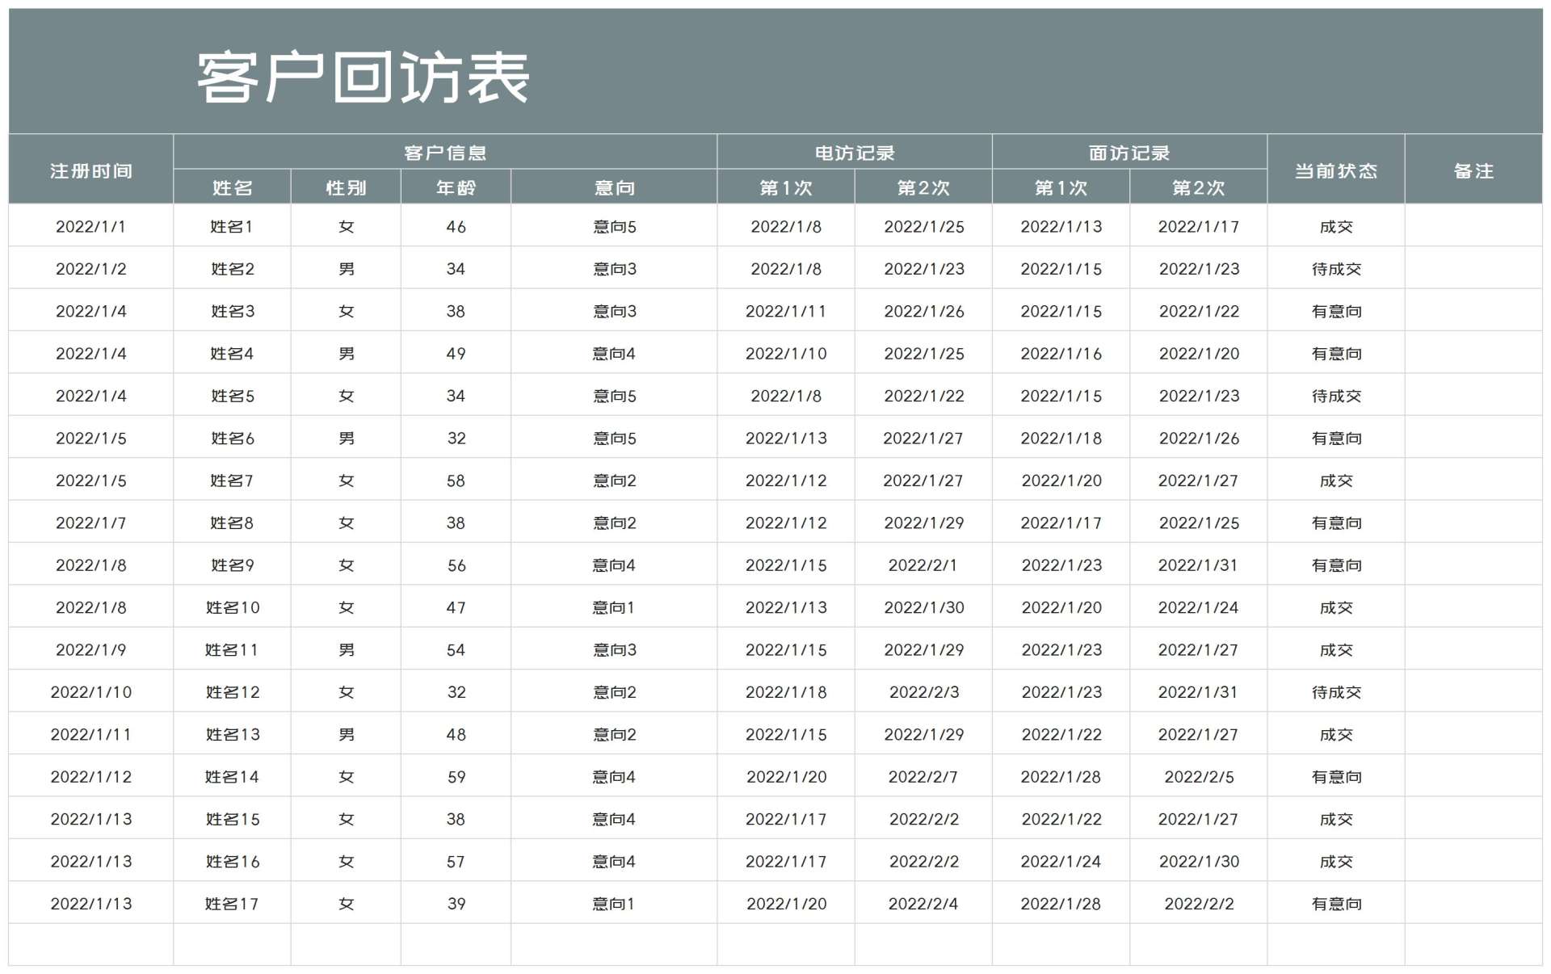
Task: Select second face visit date 2022/2/5
Action: (1199, 777)
